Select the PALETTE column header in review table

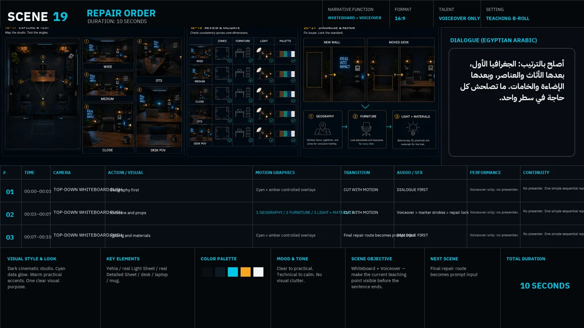pos(285,41)
